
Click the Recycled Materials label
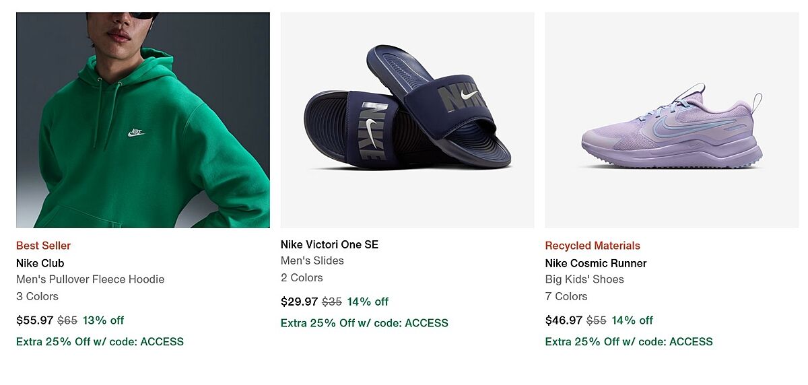click(593, 246)
